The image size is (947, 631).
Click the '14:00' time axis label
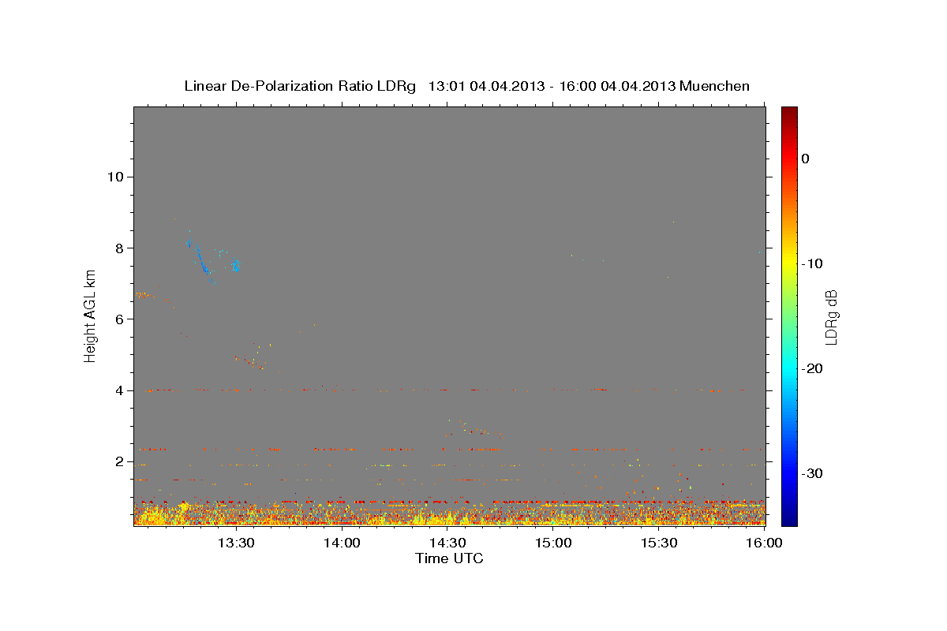[342, 543]
